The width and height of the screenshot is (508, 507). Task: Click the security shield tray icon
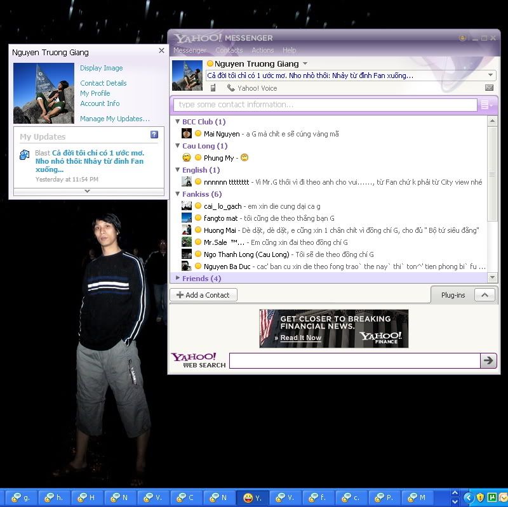[481, 497]
